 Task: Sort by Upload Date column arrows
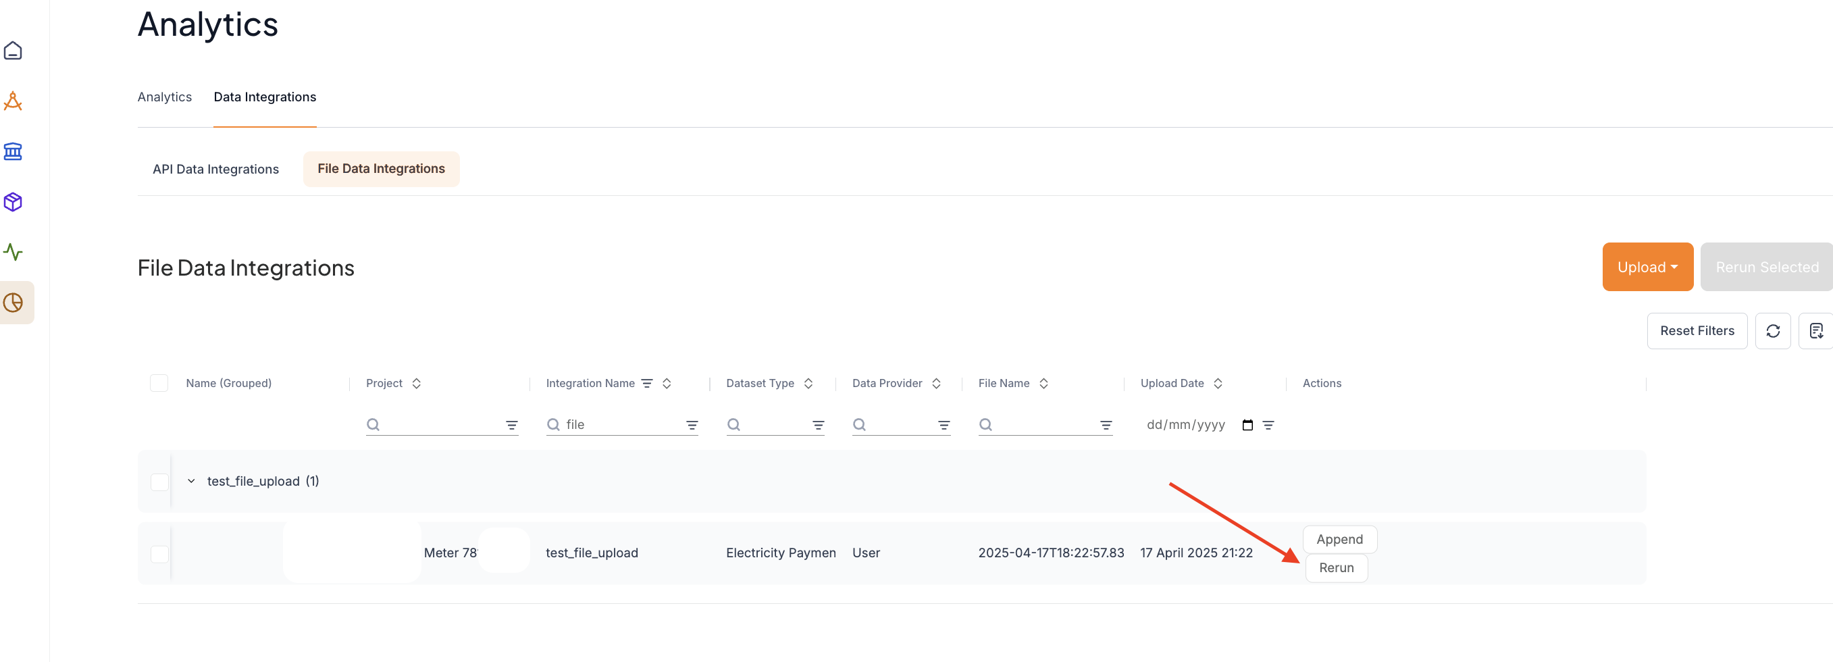(1218, 383)
